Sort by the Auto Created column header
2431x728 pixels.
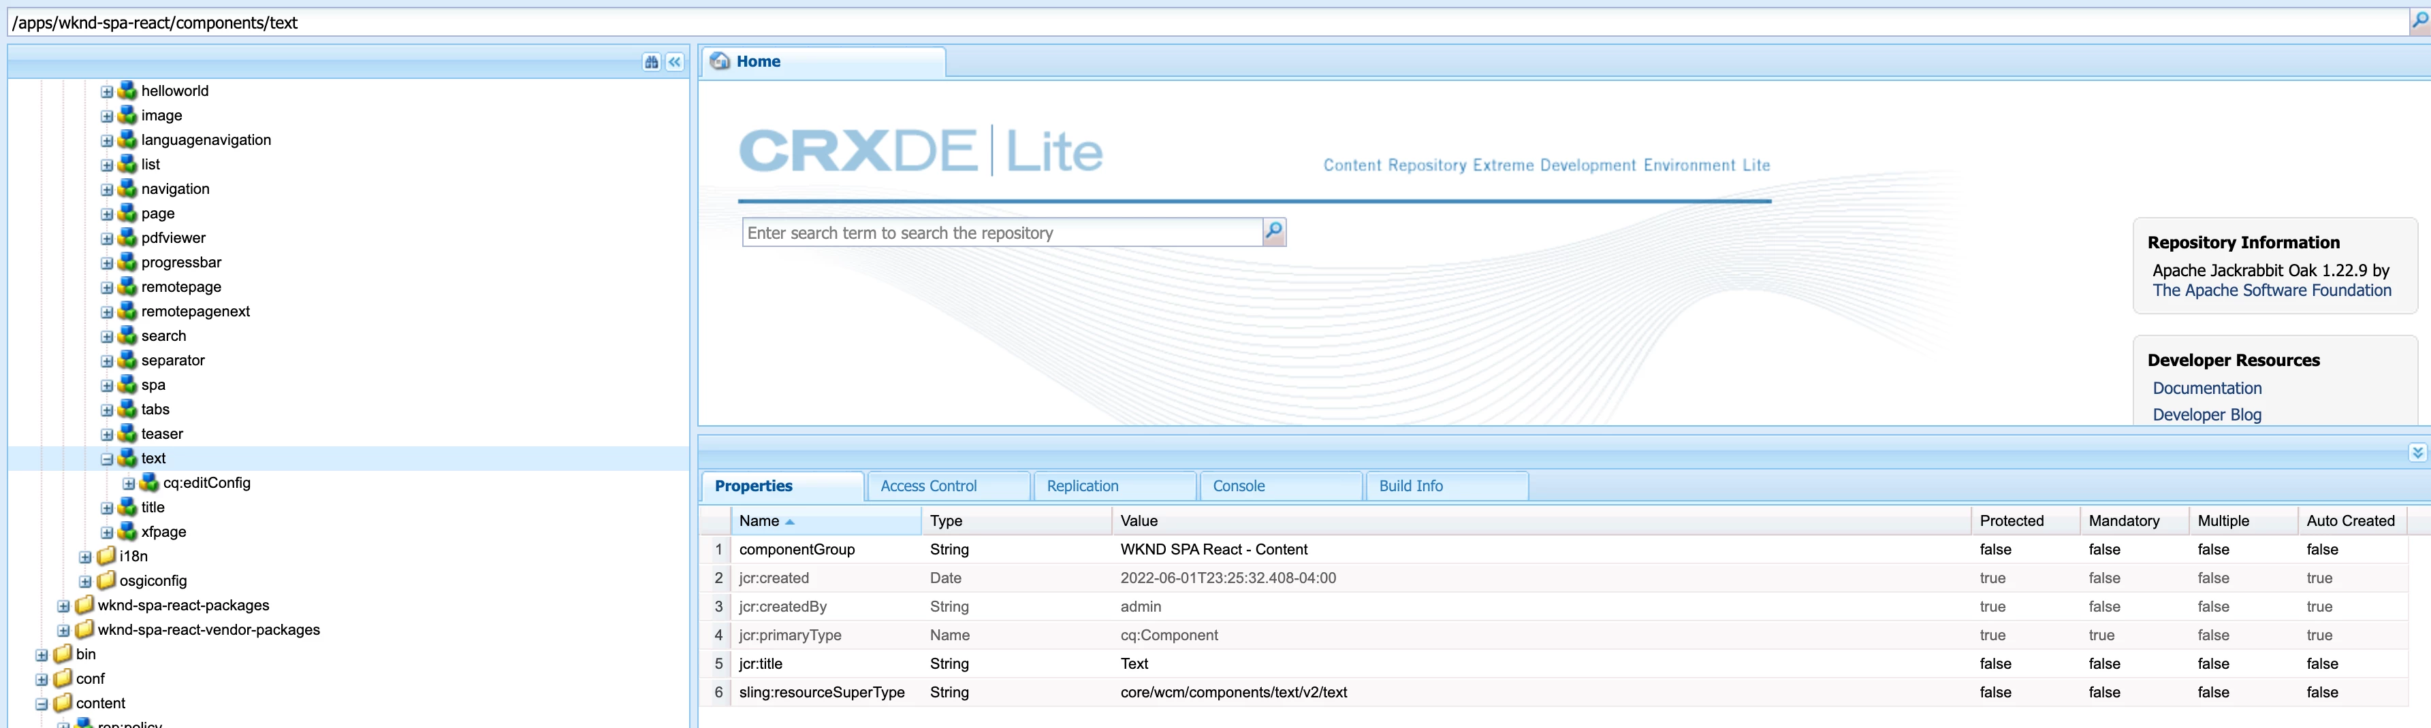click(2352, 520)
